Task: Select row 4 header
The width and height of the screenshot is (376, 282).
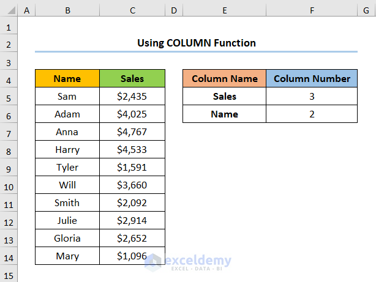Action: [x=9, y=80]
